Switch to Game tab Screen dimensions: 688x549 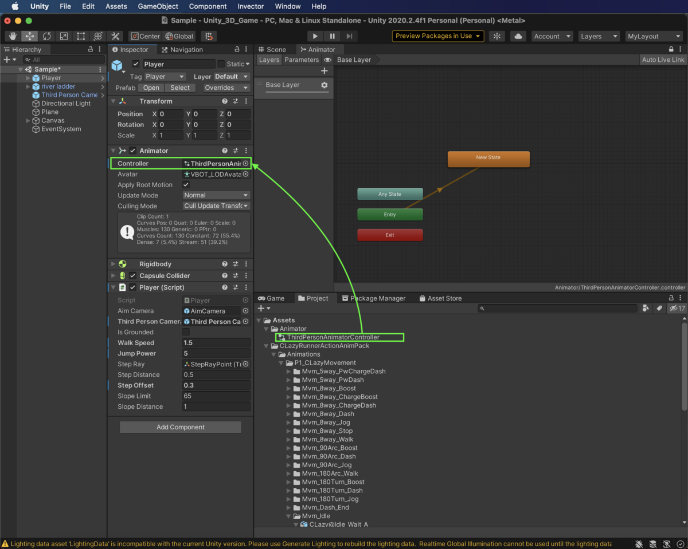(x=271, y=298)
